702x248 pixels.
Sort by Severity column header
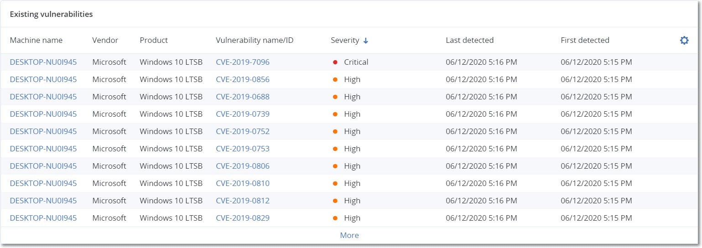tap(345, 40)
